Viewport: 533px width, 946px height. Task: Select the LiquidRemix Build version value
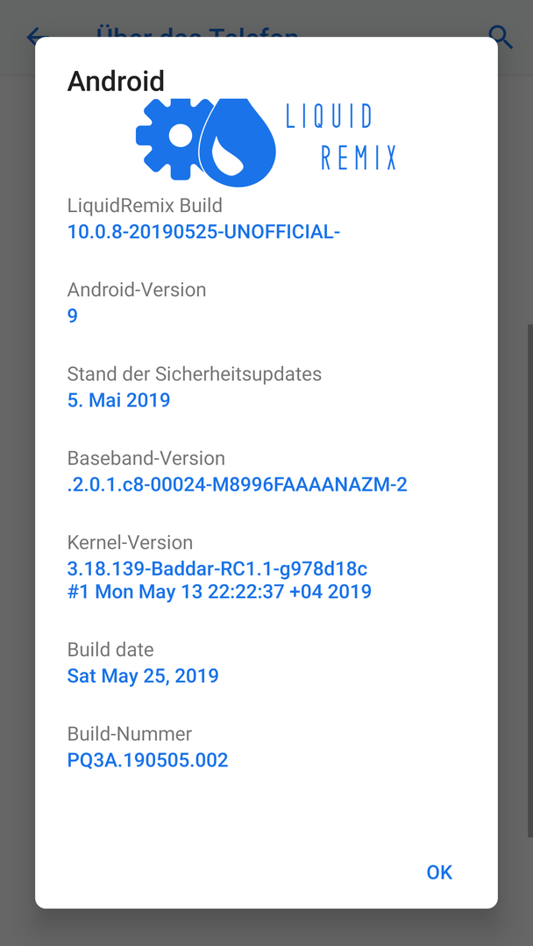(x=204, y=231)
